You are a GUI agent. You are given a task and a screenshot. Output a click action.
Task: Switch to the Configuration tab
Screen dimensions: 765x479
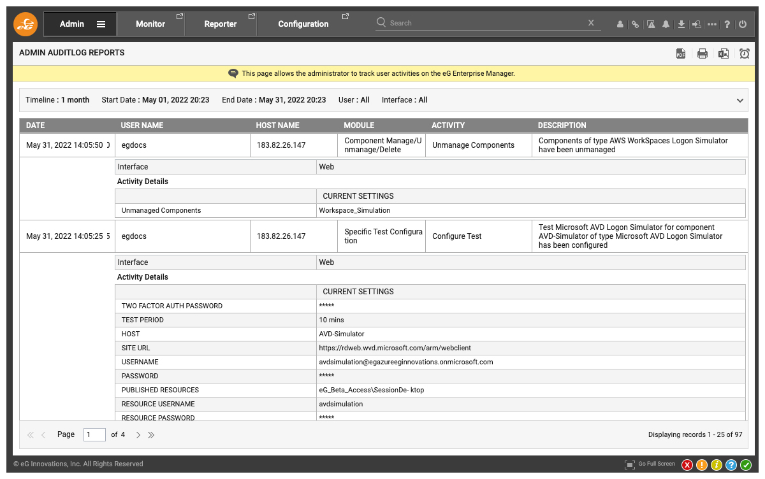(303, 24)
